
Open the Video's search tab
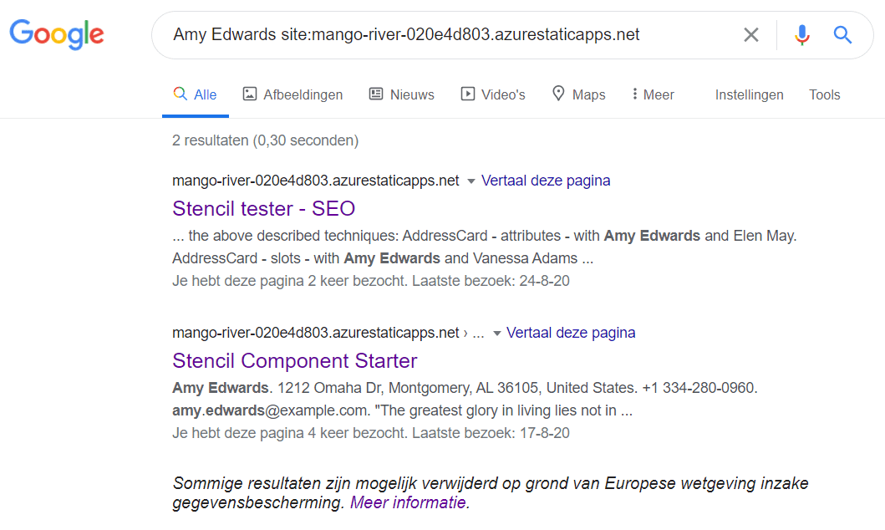(x=493, y=94)
